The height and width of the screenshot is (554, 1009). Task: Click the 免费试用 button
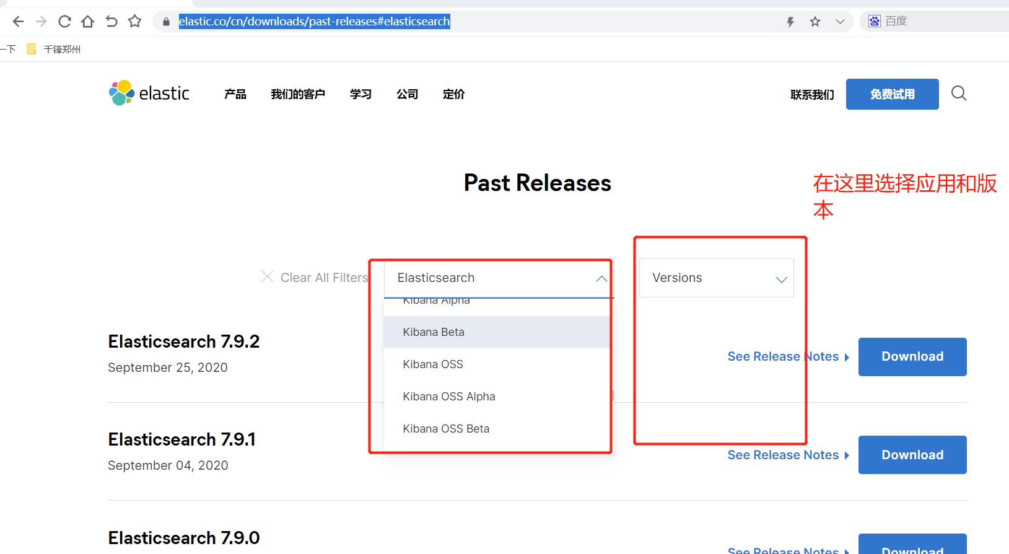[893, 94]
